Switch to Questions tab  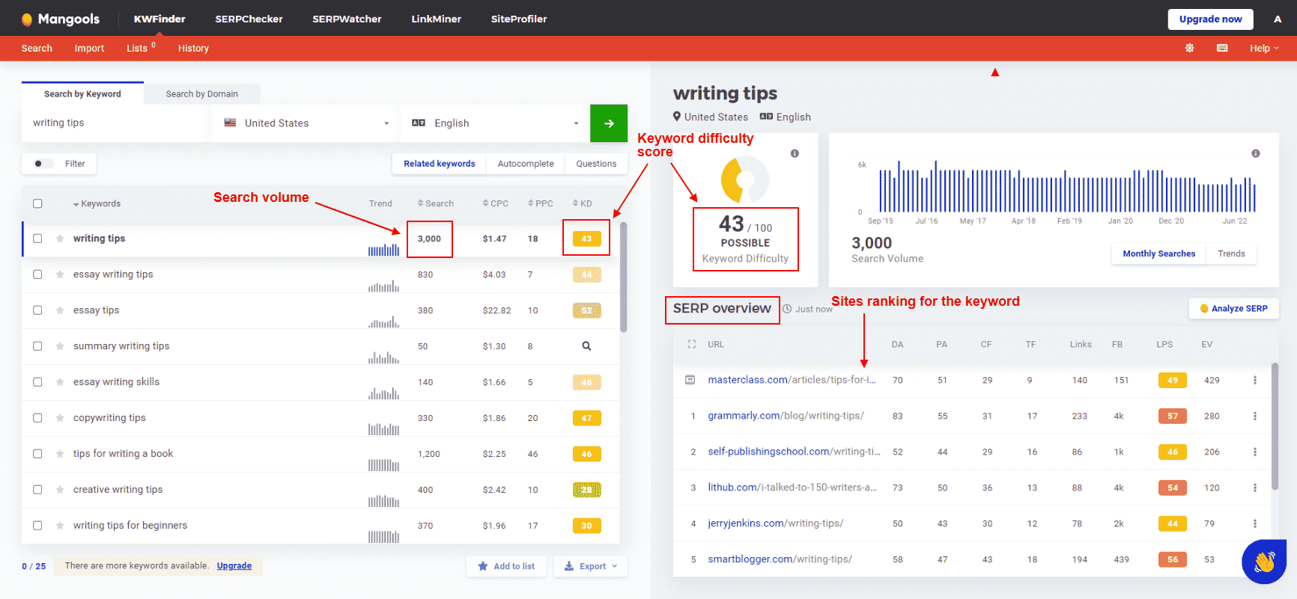596,164
